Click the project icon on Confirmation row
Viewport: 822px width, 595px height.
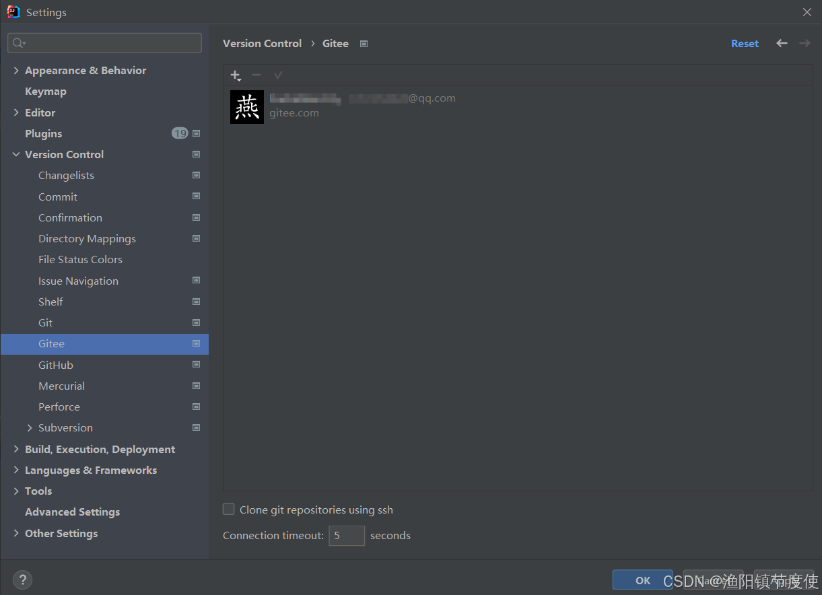[x=196, y=217]
